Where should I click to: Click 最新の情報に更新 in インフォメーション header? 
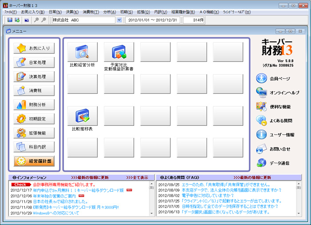pos(90,177)
